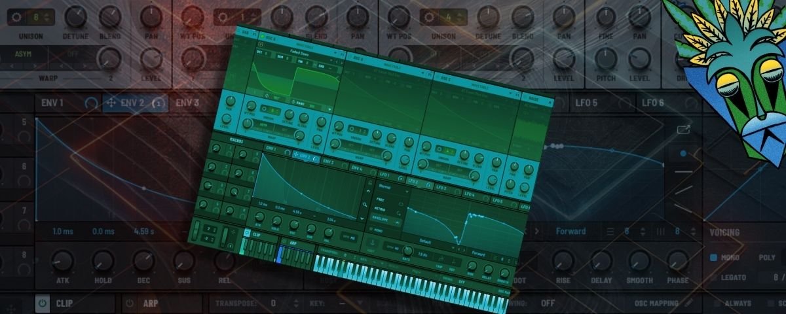
Task: Click the TRANSPOSE value field
Action: pyautogui.click(x=272, y=303)
